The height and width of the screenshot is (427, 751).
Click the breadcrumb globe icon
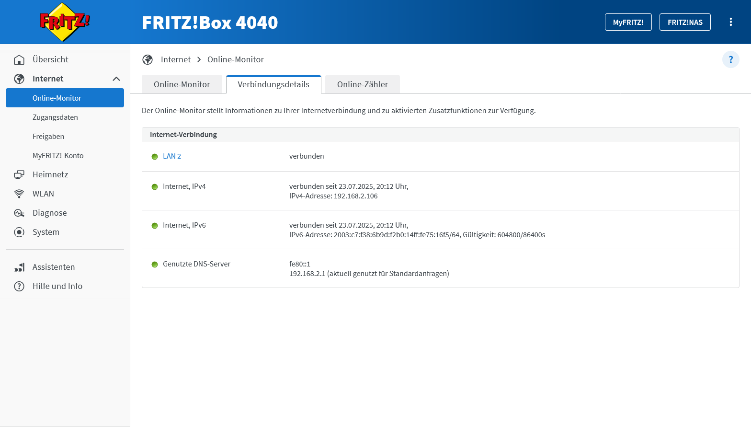(148, 59)
